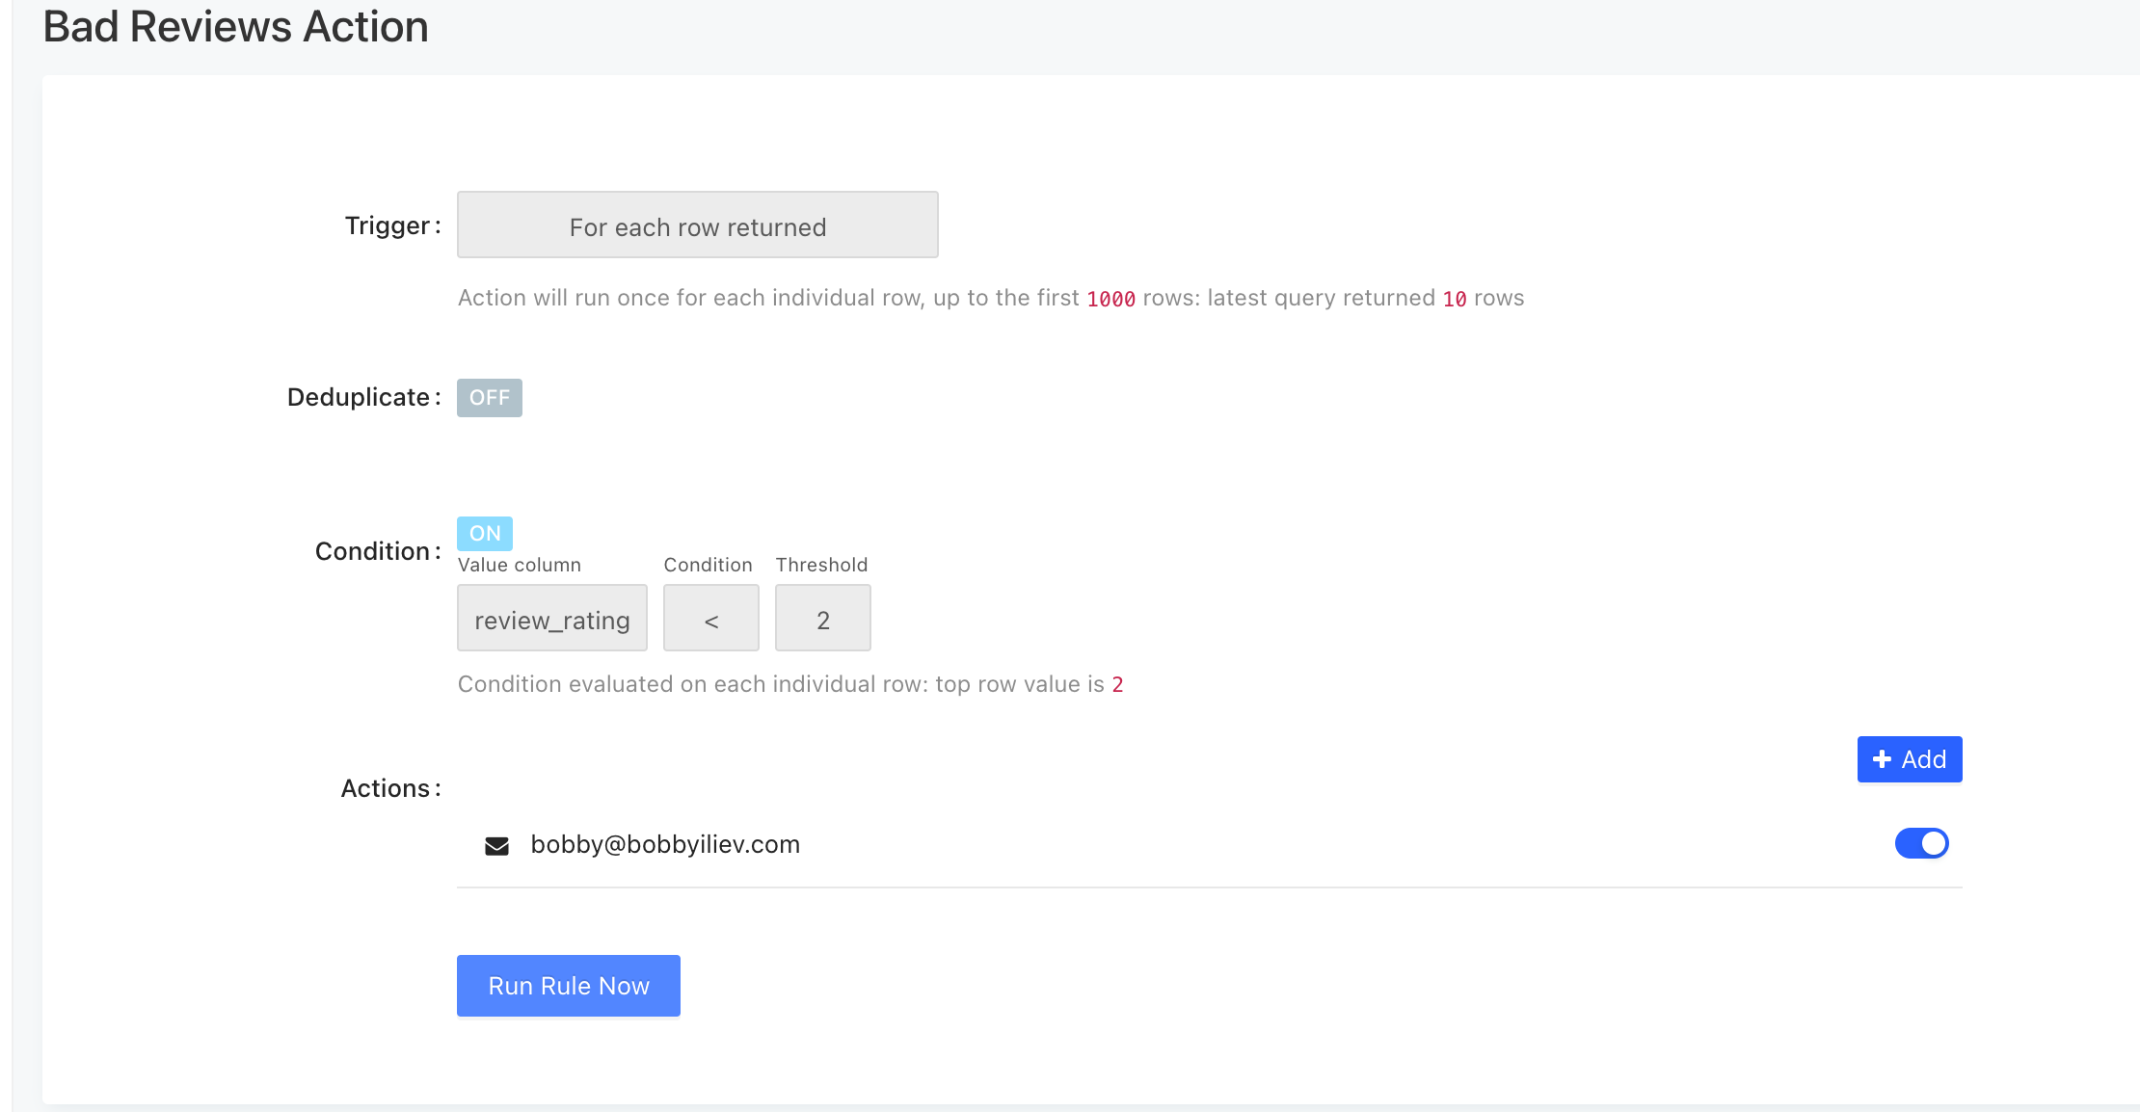Turn off the Condition ON switch
The width and height of the screenshot is (2140, 1112).
(484, 533)
